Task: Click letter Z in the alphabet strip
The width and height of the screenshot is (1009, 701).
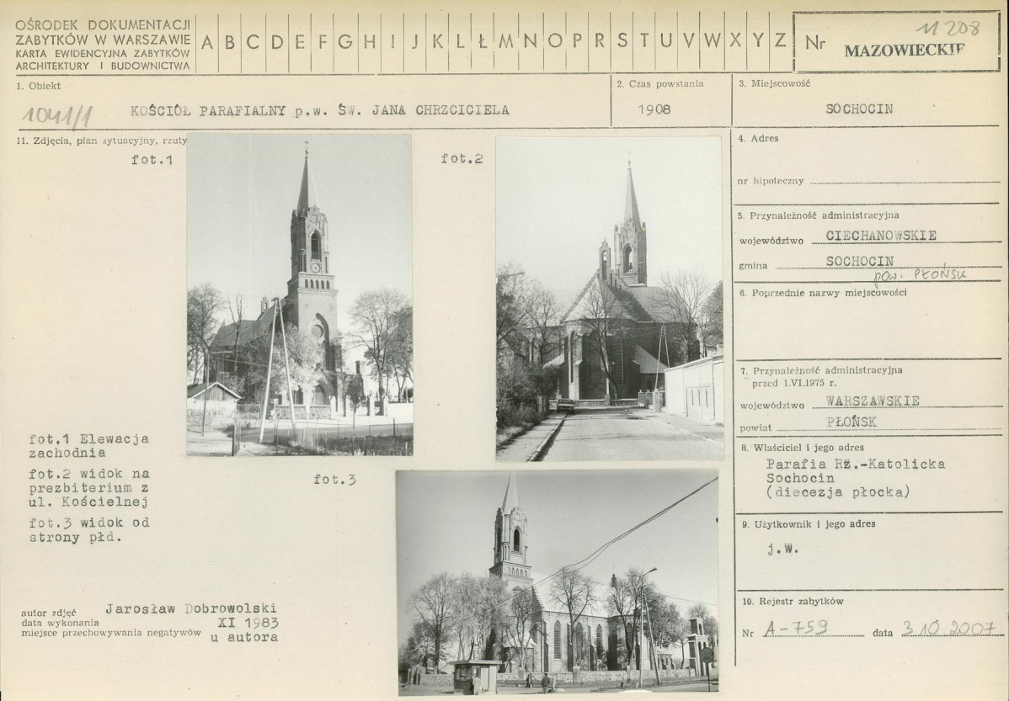Action: click(x=779, y=41)
